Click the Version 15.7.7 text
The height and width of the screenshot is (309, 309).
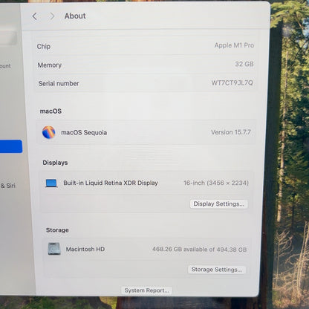pos(231,132)
